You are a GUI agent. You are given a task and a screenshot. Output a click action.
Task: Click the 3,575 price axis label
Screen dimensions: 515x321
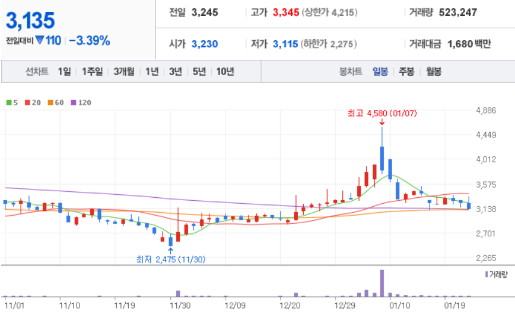tap(486, 184)
